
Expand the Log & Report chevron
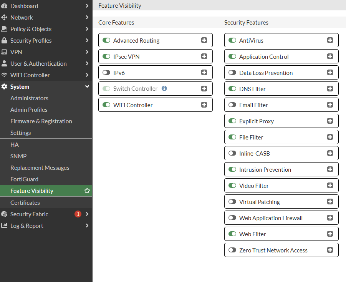[87, 226]
